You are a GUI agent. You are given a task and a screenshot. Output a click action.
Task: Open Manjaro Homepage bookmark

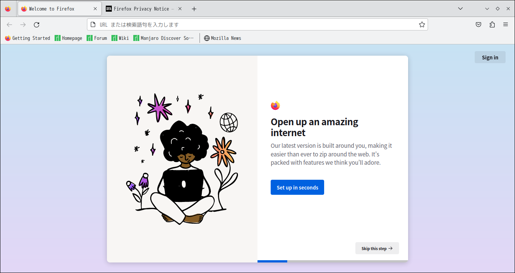coord(69,38)
